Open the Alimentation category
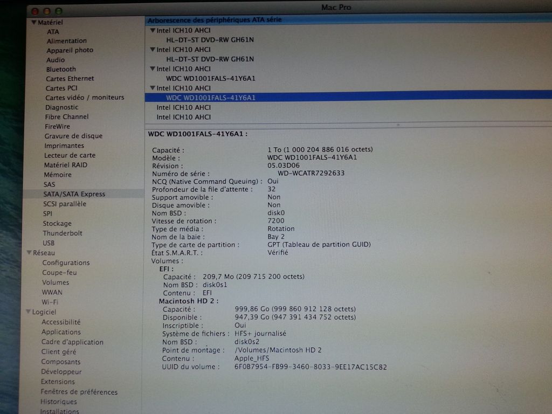 (66, 41)
